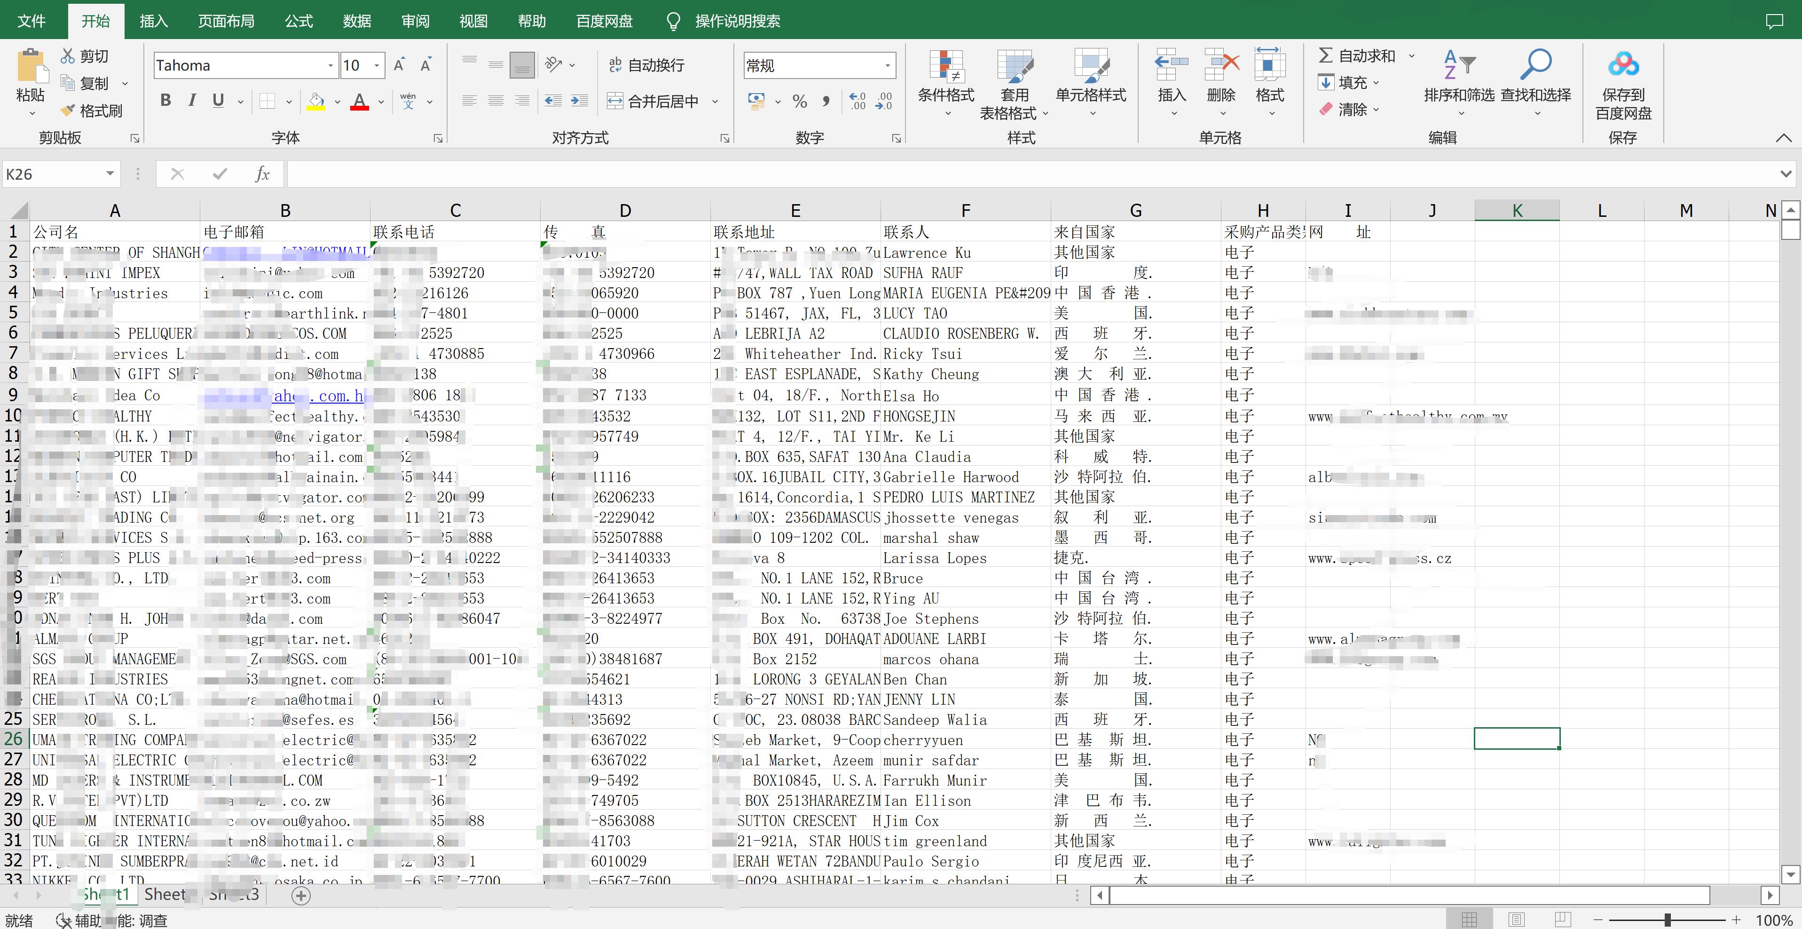Switch to the Review (审阅) tab
The image size is (1802, 929).
coord(416,21)
